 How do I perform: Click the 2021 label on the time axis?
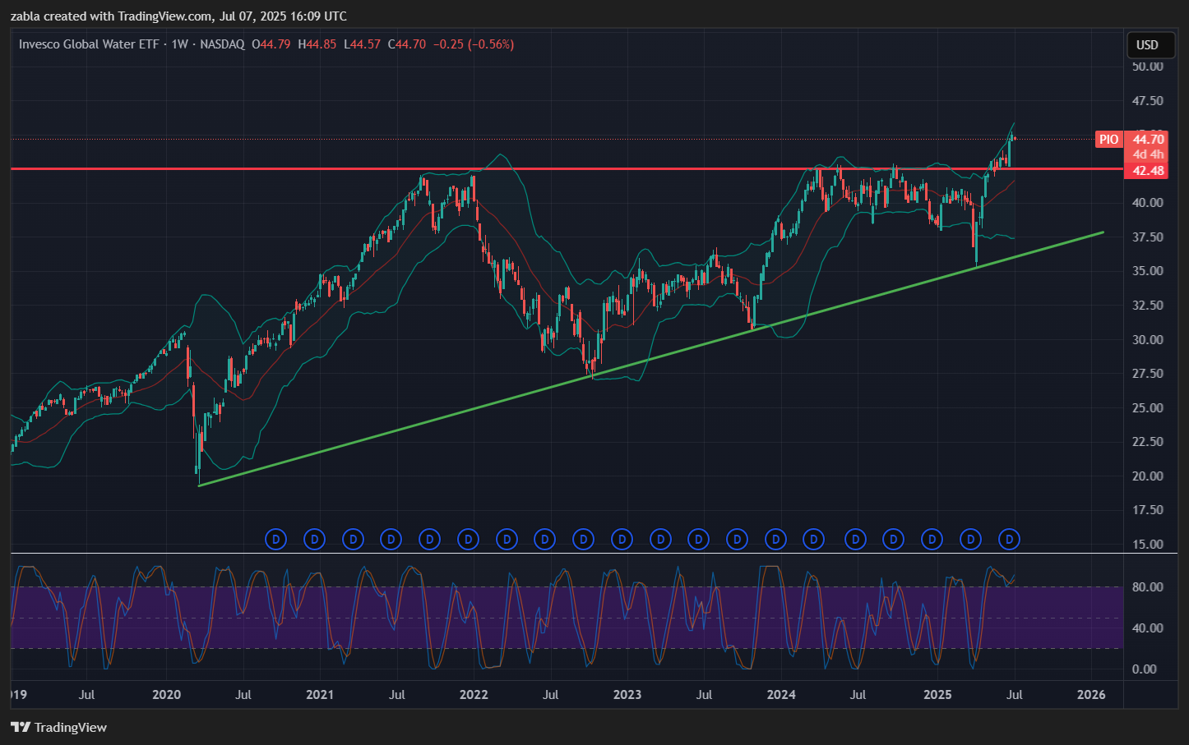coord(320,695)
